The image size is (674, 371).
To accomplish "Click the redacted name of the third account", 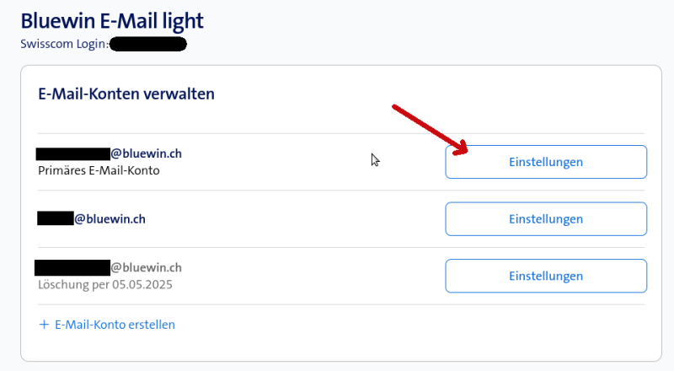I will pos(72,268).
